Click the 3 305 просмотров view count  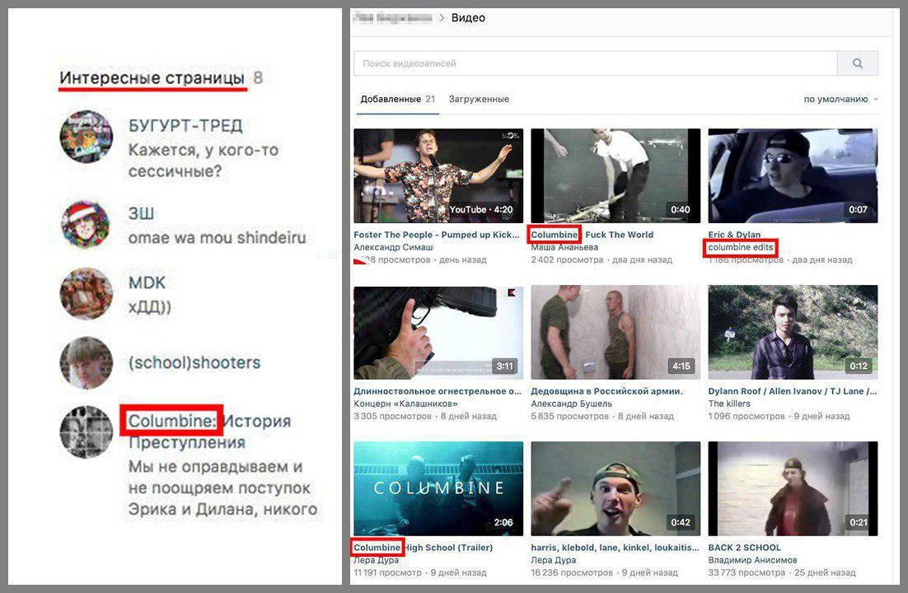[393, 417]
